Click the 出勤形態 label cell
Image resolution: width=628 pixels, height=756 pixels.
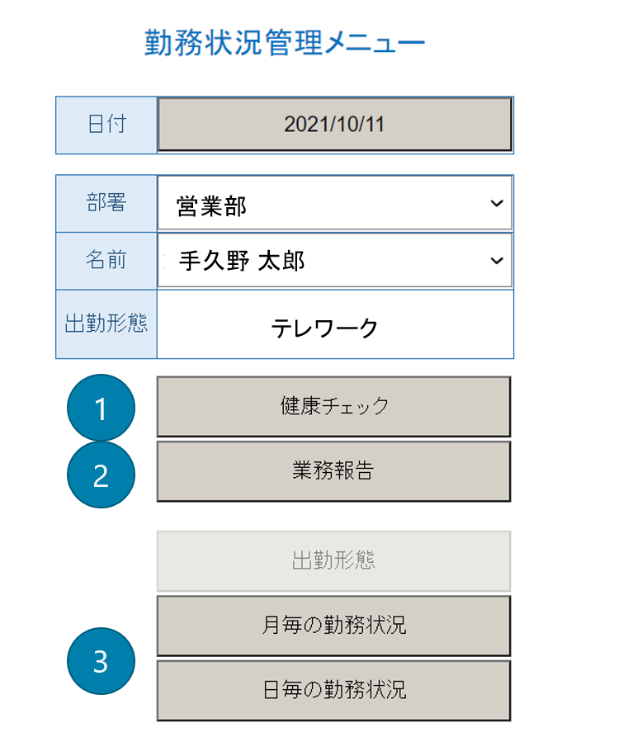point(106,324)
